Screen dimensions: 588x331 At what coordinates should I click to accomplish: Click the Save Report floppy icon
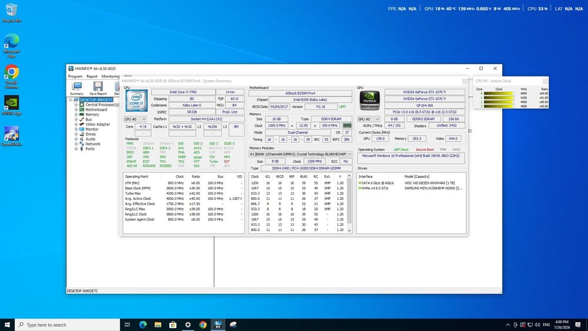coord(98,88)
